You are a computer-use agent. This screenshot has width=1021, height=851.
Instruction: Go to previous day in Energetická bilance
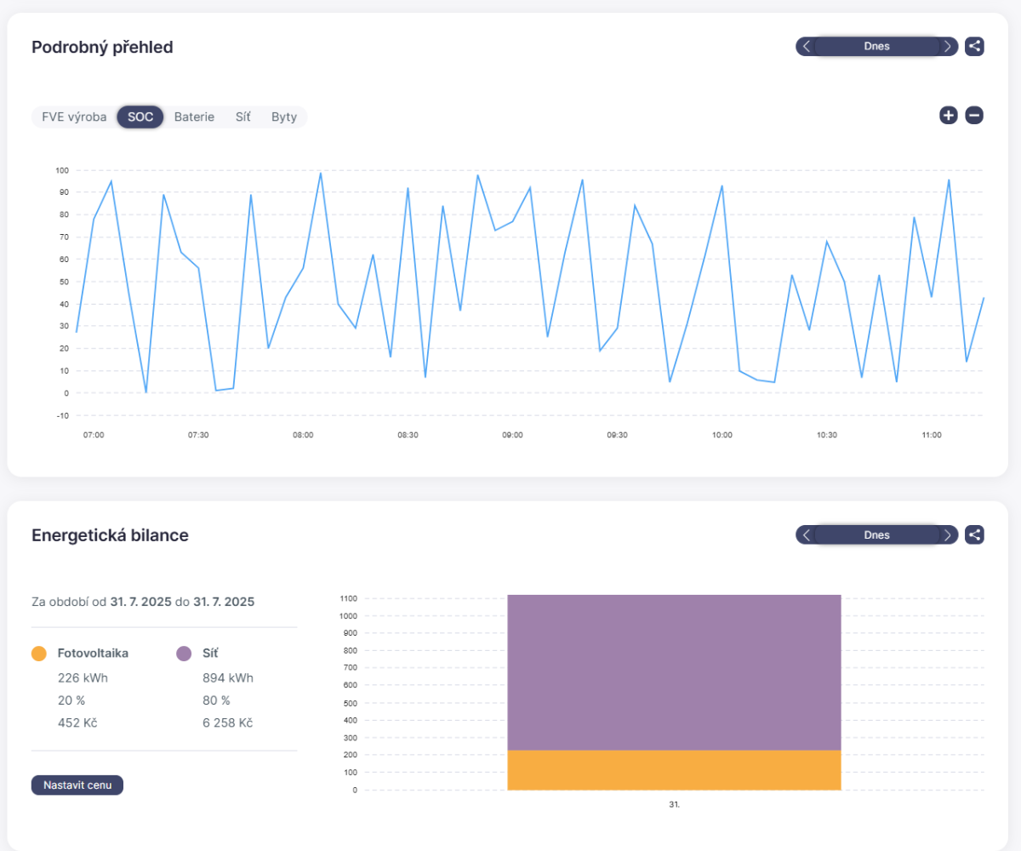pyautogui.click(x=807, y=535)
